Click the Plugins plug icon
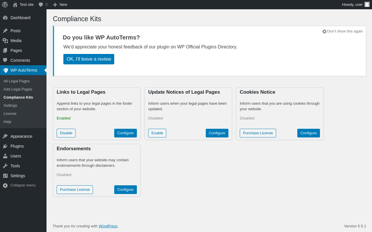The width and height of the screenshot is (372, 232). [5, 146]
